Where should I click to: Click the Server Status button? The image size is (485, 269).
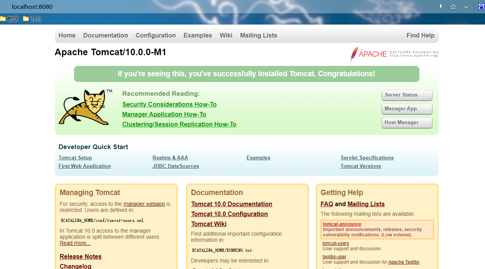[x=407, y=95]
